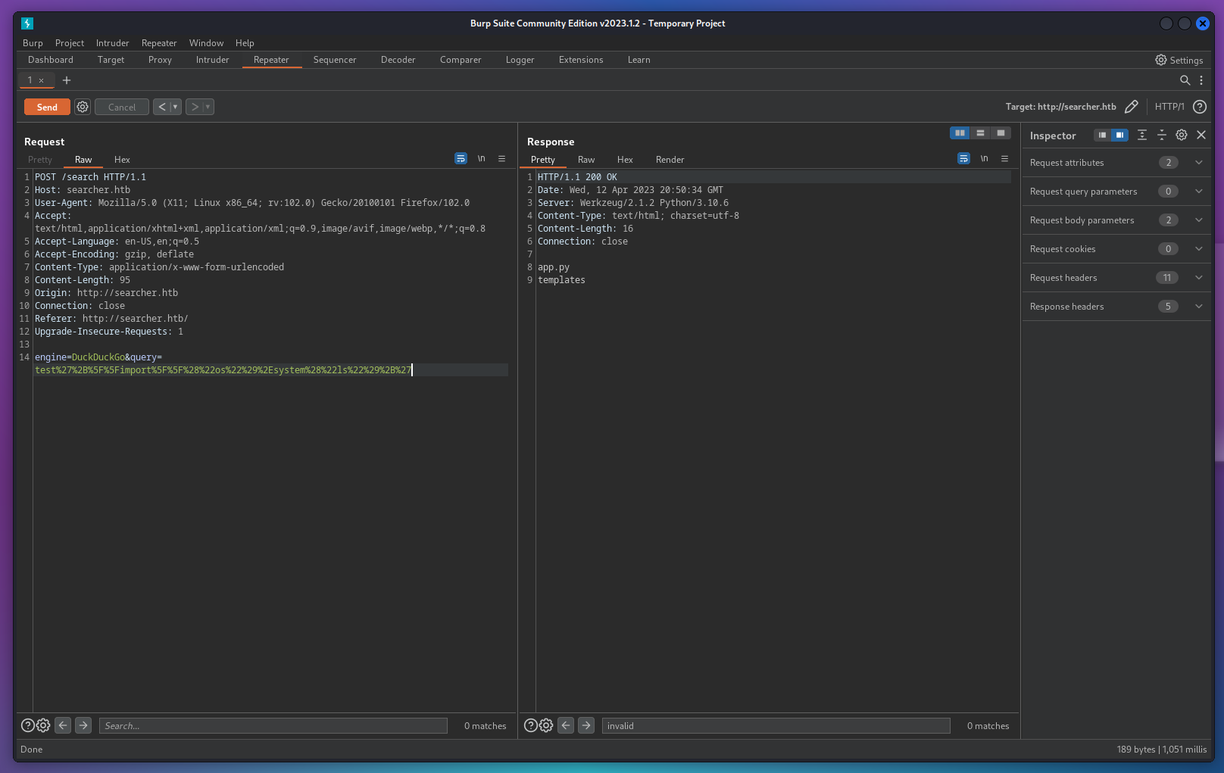
Task: Expand Request body parameters section
Action: click(1116, 220)
